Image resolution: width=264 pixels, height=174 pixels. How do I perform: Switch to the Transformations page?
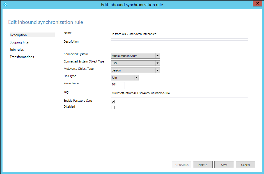click(x=22, y=57)
